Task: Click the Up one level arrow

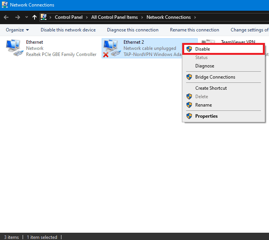Action: [35, 17]
